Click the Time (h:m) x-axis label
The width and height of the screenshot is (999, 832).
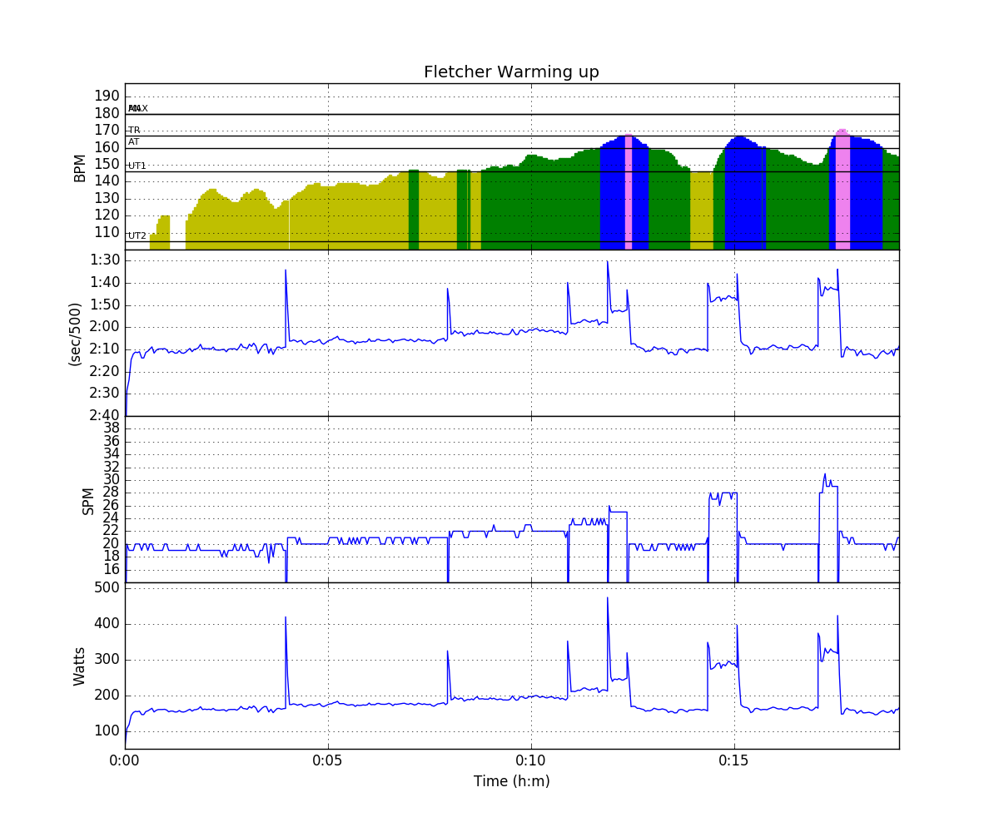coord(511,781)
